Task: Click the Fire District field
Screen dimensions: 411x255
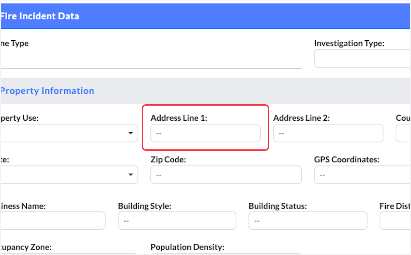Action: click(395, 220)
